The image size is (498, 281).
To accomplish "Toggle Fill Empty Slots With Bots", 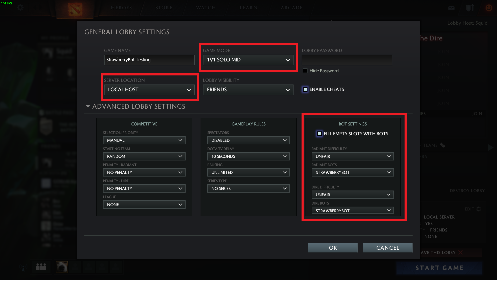I will pyautogui.click(x=320, y=134).
